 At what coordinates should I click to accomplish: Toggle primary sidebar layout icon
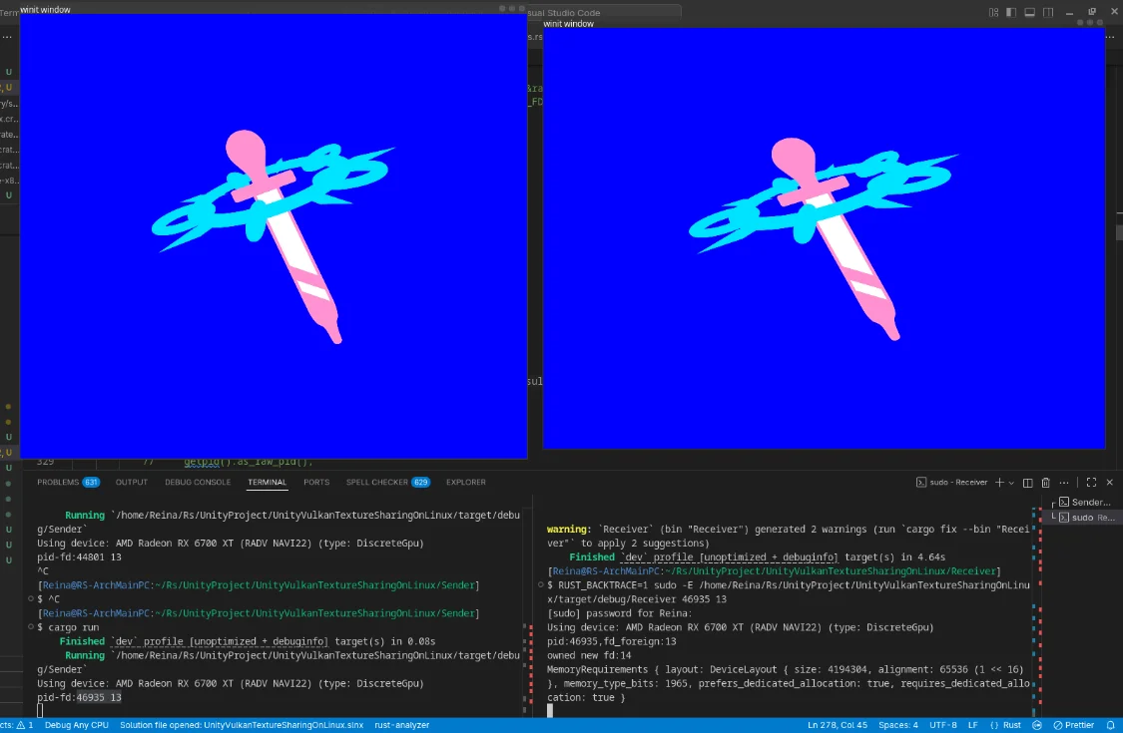[1011, 12]
